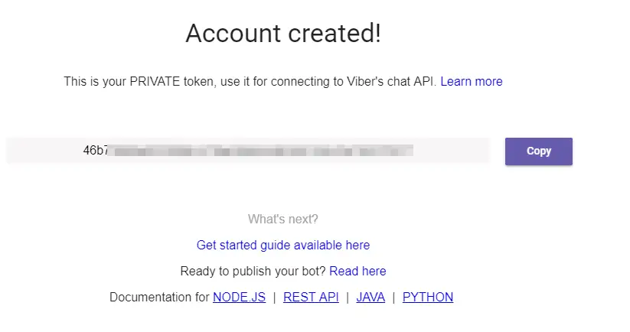
Task: Open the Get started guide link
Action: pyautogui.click(x=283, y=246)
